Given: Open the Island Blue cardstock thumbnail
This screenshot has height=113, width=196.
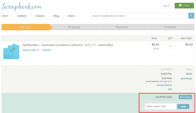Looking at the screenshot, I should tap(11, 50).
